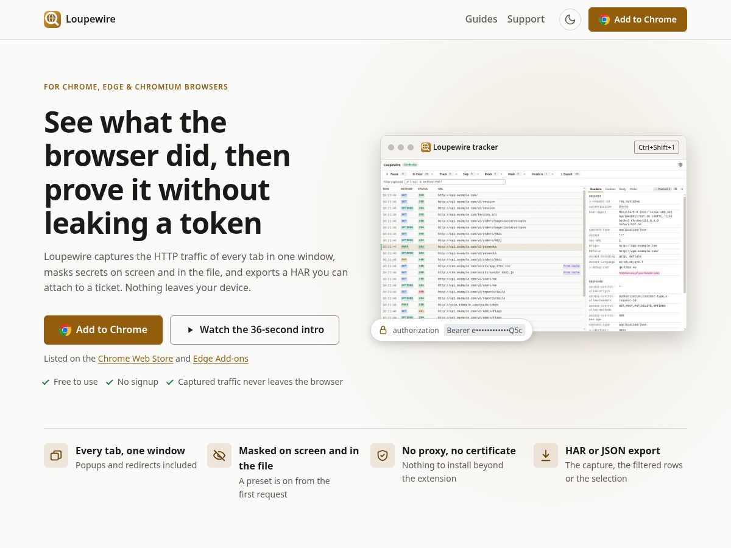Click the checkmark before Captured traffic never leaves
Viewport: 731px width, 548px height.
point(170,382)
